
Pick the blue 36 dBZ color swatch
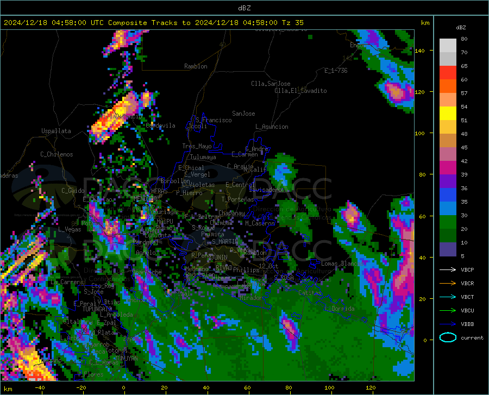(448, 195)
